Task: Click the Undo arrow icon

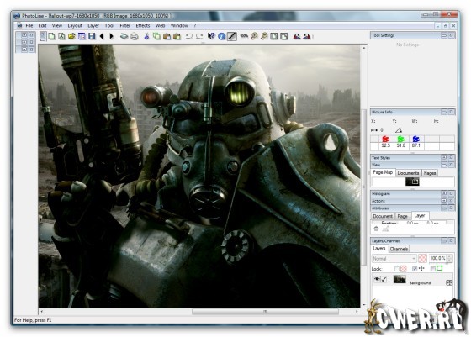Action: tap(189, 37)
